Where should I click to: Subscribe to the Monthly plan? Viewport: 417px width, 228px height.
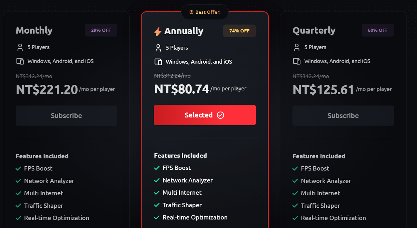(66, 115)
